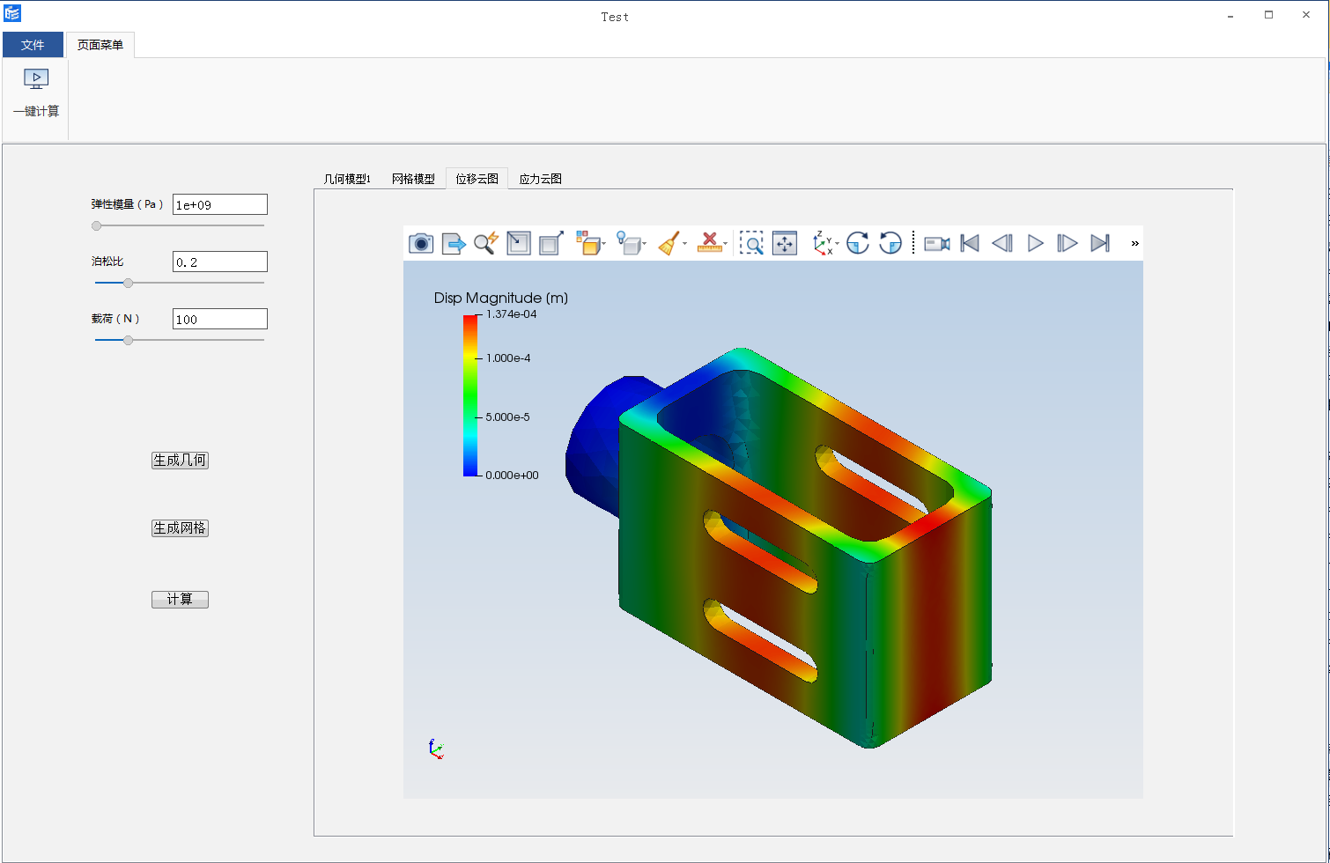Click the 0.000e+00 legend value
This screenshot has width=1330, height=863.
click(x=512, y=476)
